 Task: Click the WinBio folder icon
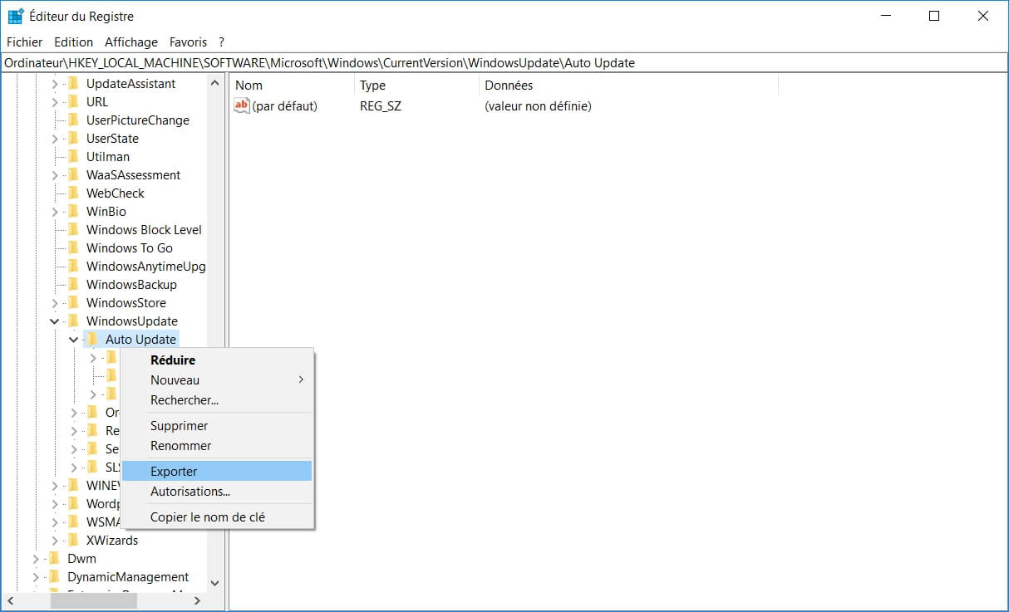point(72,211)
